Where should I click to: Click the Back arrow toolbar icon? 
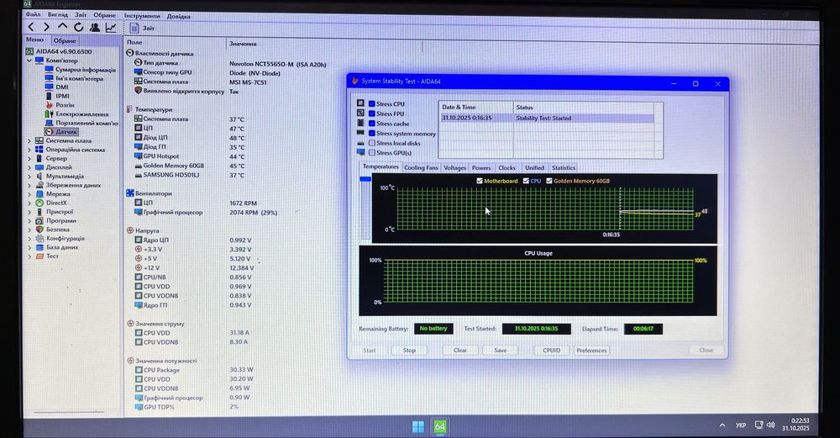(31, 27)
